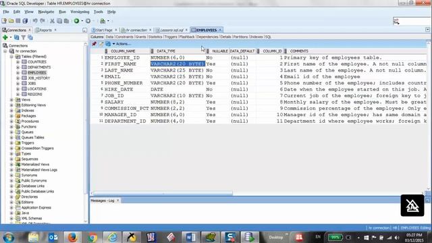Screen dimensions: 432x243
Task: Open the Edit menu
Action: (x=16, y=12)
